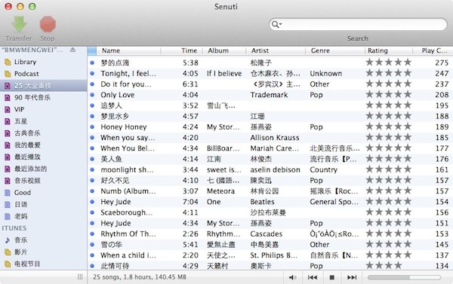Sort by the Genre column header
This screenshot has width=453, height=284.
pos(335,50)
